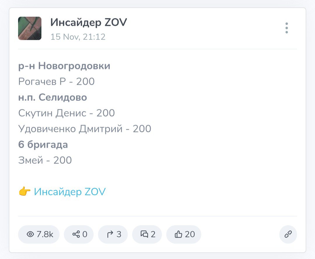This screenshot has width=315, height=259.
Task: Click the bold heading н.п. Селидово
Action: 52,97
